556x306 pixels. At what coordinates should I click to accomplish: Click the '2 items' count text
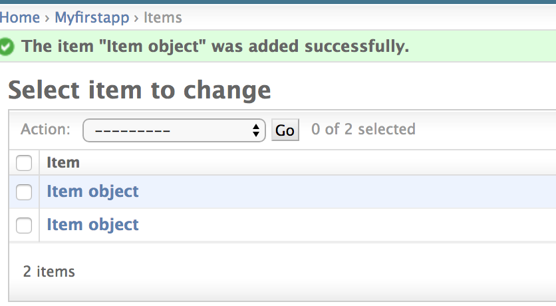49,271
